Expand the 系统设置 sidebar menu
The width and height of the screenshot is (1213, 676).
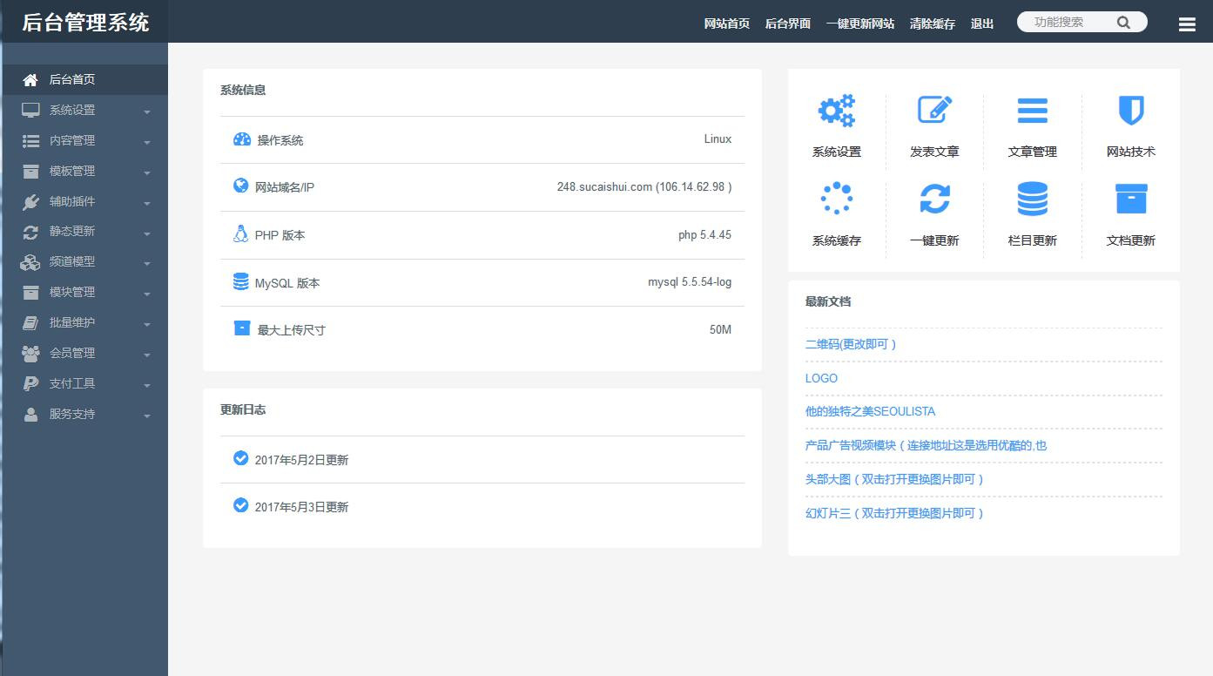coord(84,111)
